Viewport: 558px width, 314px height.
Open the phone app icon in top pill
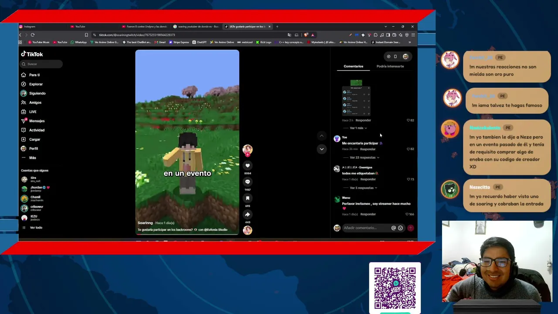click(x=395, y=56)
